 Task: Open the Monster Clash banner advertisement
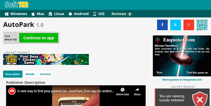click(x=46, y=59)
